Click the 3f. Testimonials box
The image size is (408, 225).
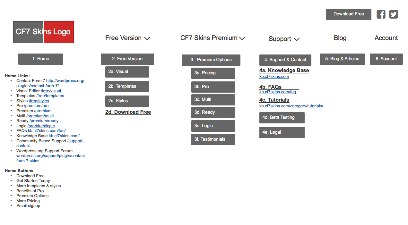tap(213, 139)
